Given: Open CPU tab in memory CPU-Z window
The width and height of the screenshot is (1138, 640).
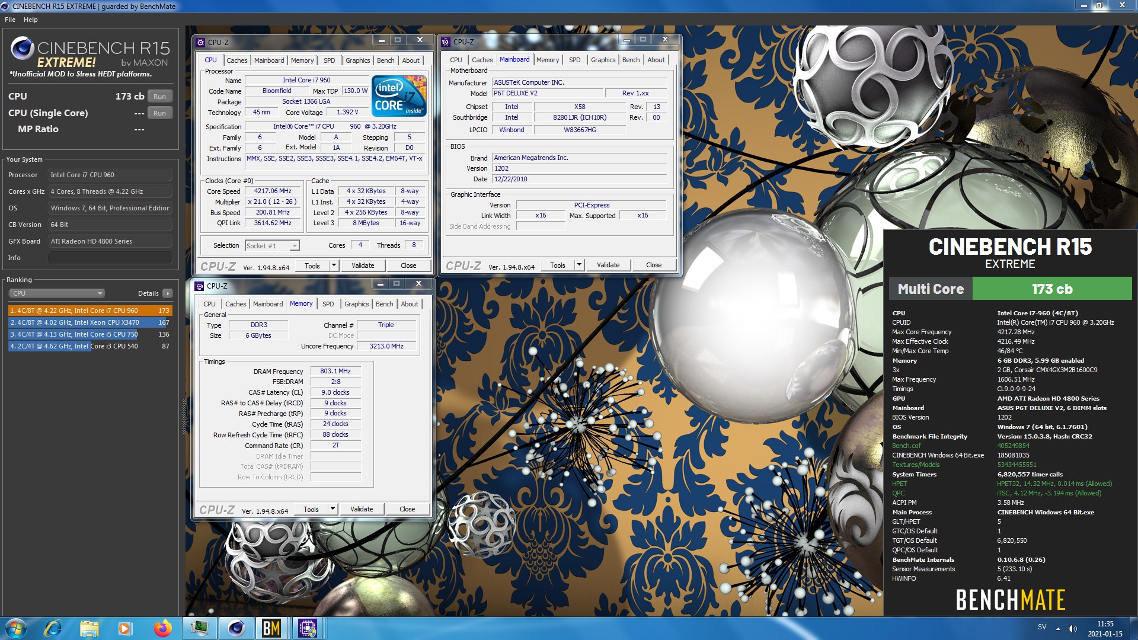Looking at the screenshot, I should (209, 304).
